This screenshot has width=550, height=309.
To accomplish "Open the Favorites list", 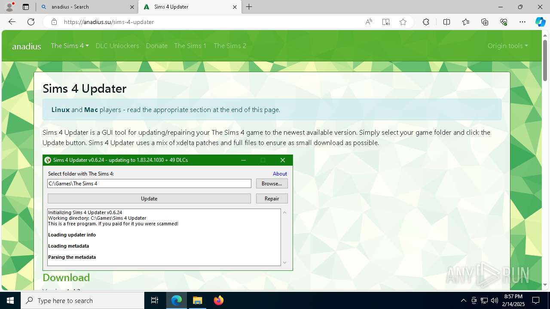I will 466,22.
